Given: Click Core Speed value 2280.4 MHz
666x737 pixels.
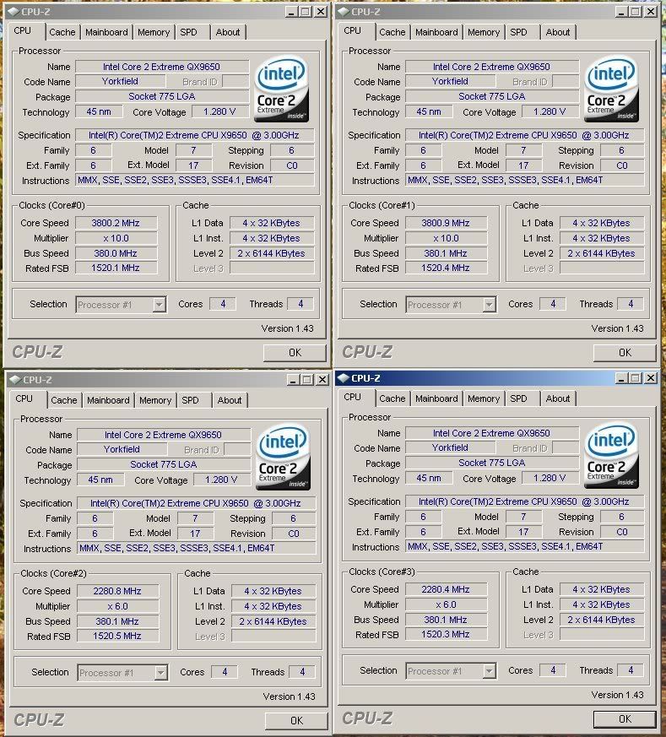Looking at the screenshot, I should (446, 589).
